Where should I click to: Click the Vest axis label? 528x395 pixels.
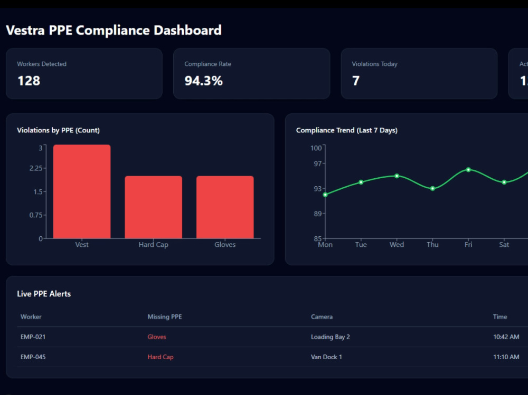coord(82,245)
